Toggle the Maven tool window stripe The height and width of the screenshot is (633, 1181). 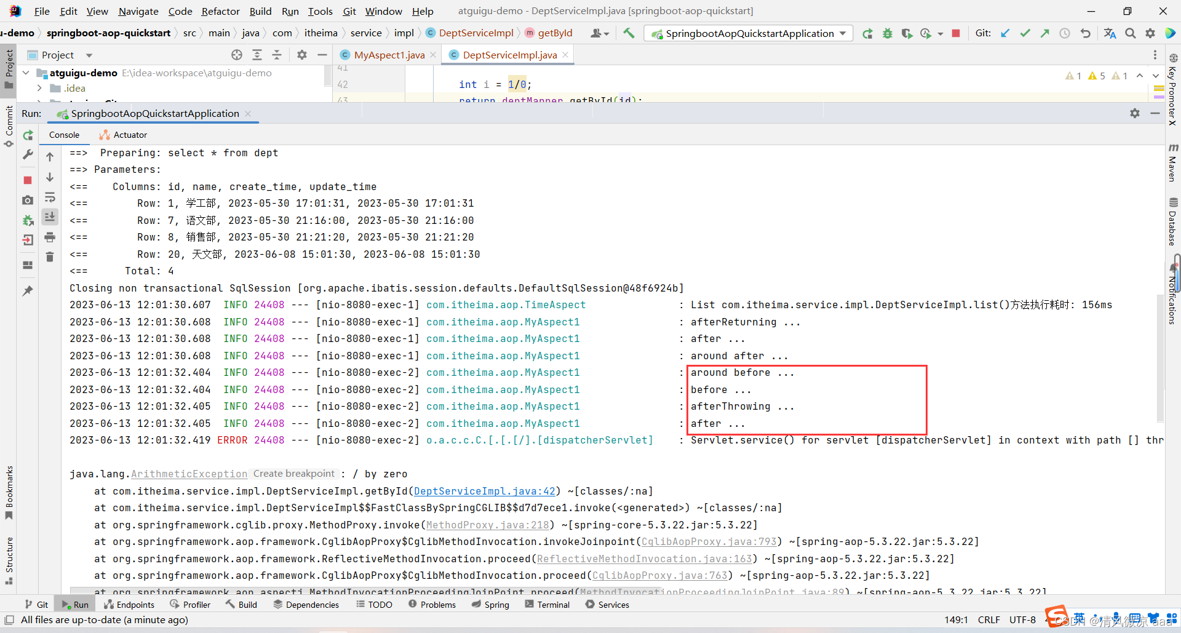click(x=1173, y=164)
